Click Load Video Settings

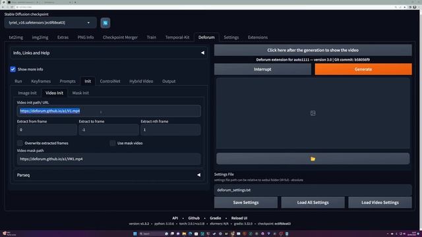point(380,202)
